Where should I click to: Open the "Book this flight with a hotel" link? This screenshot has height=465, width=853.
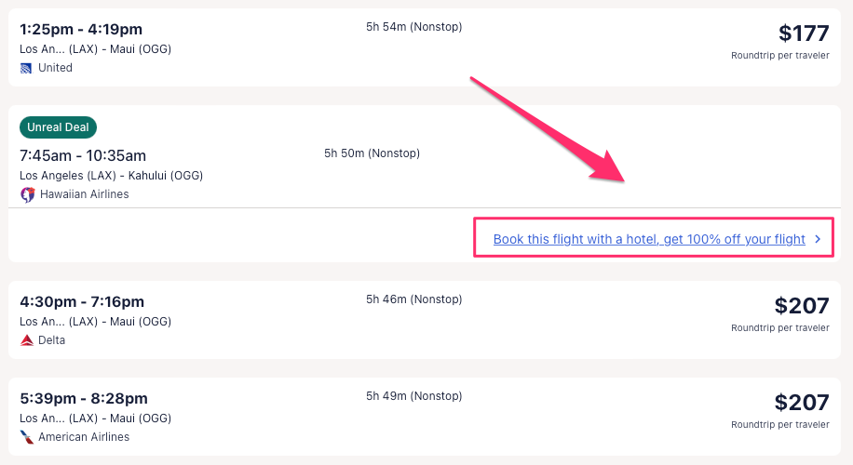click(649, 239)
